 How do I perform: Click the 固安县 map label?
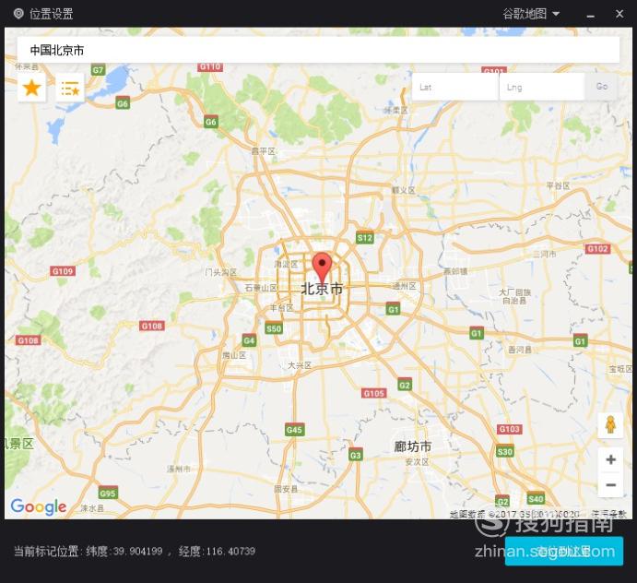[x=286, y=489]
